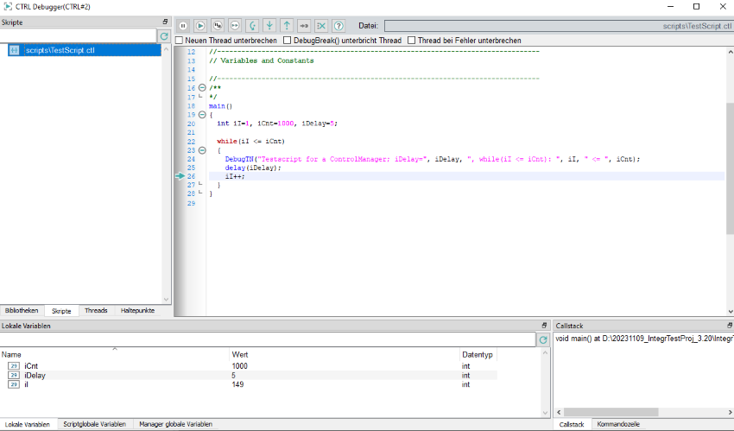The height and width of the screenshot is (431, 734).
Task: Toggle 'DebugBreak() unterbricht Thread' checkbox
Action: [288, 41]
